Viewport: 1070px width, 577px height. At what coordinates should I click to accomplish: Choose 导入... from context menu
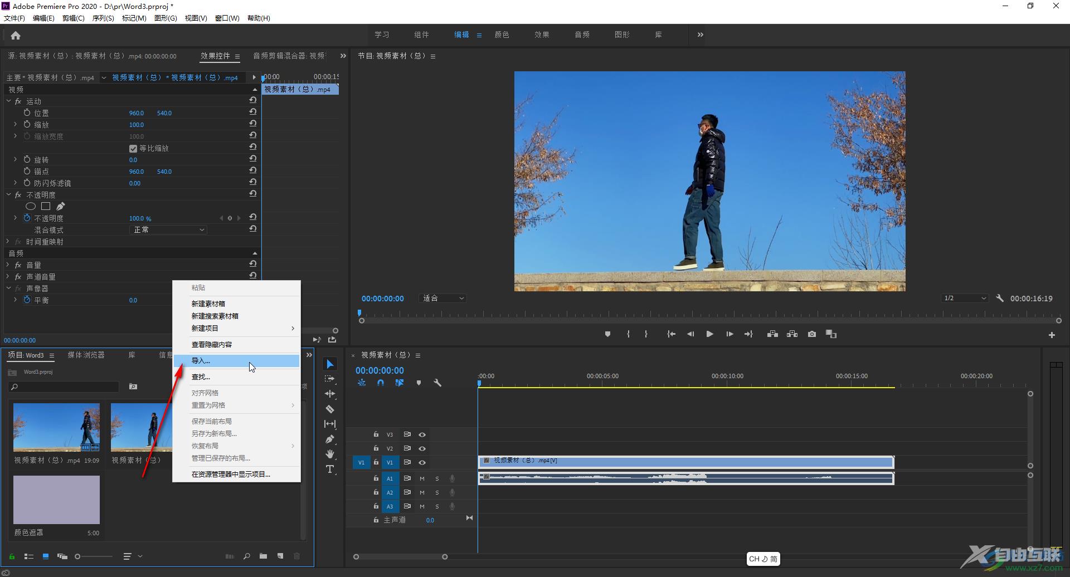point(236,361)
